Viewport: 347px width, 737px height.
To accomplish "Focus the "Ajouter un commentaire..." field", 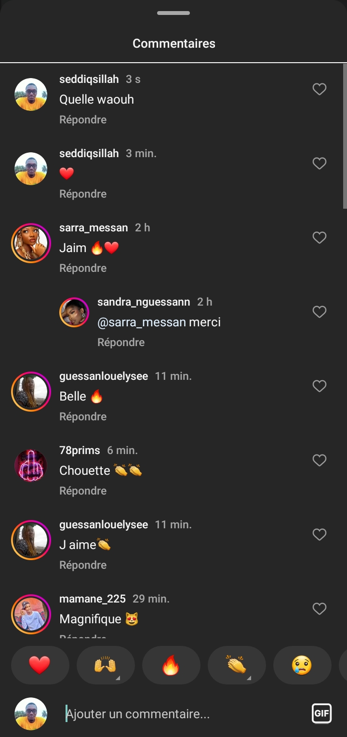I will coord(183,714).
